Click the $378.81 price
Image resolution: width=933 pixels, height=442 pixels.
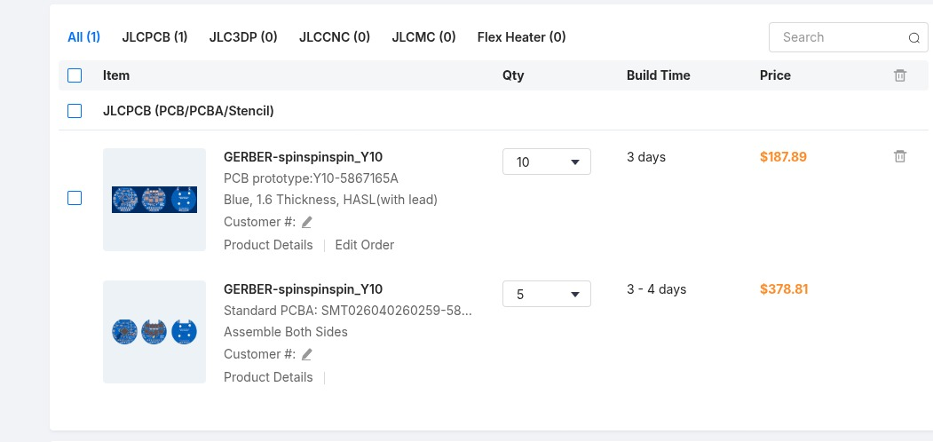tap(784, 289)
